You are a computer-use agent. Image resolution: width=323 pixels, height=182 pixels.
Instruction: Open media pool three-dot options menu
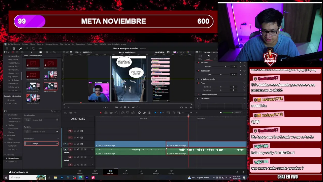tap(59, 52)
